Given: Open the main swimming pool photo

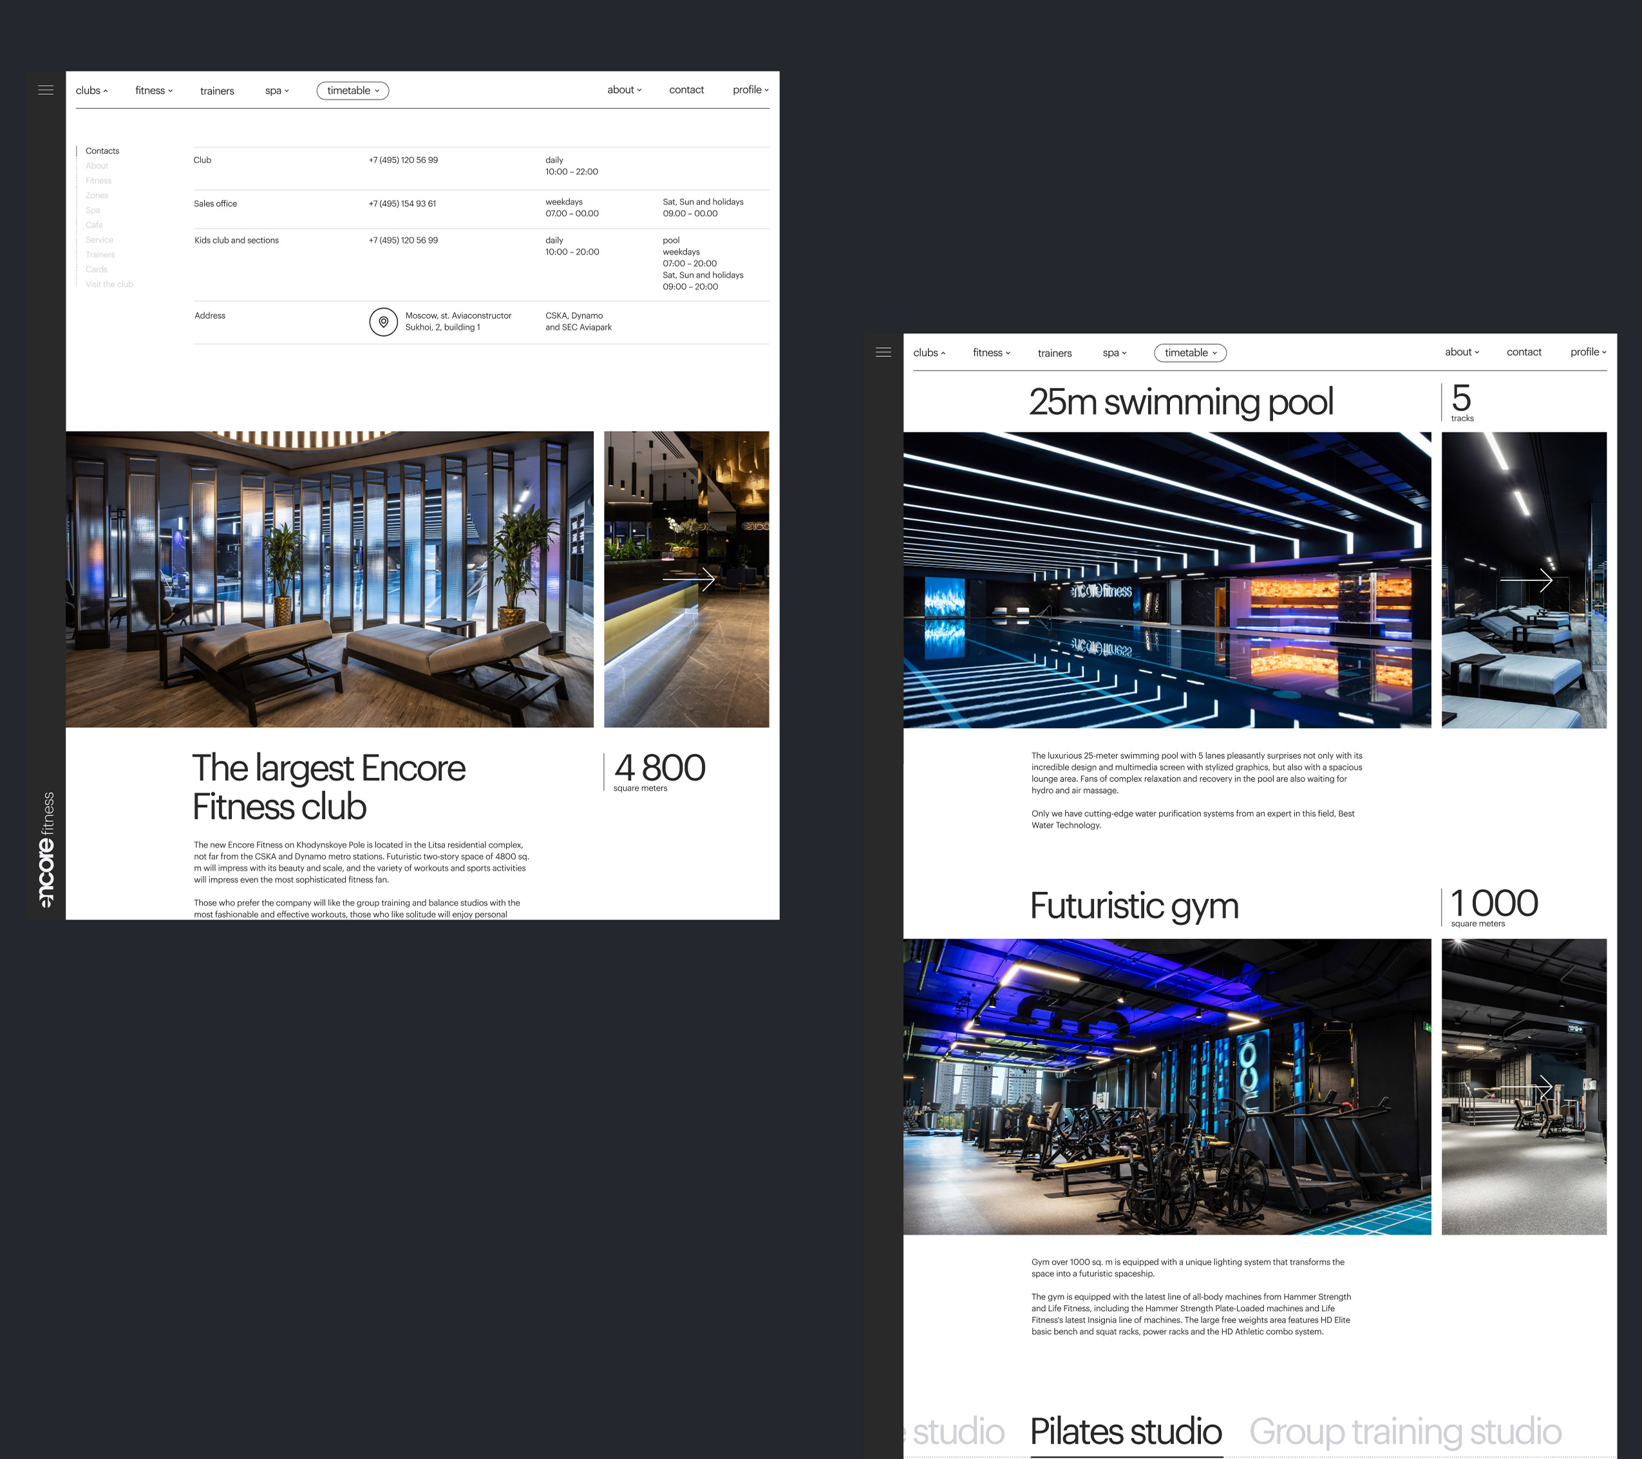Looking at the screenshot, I should (1166, 579).
